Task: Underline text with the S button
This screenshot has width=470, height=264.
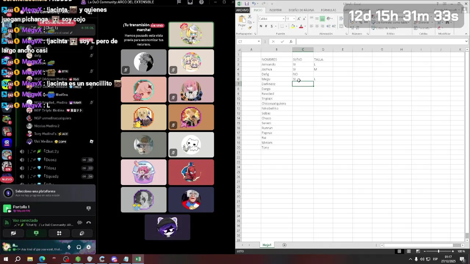Action: click(x=271, y=26)
